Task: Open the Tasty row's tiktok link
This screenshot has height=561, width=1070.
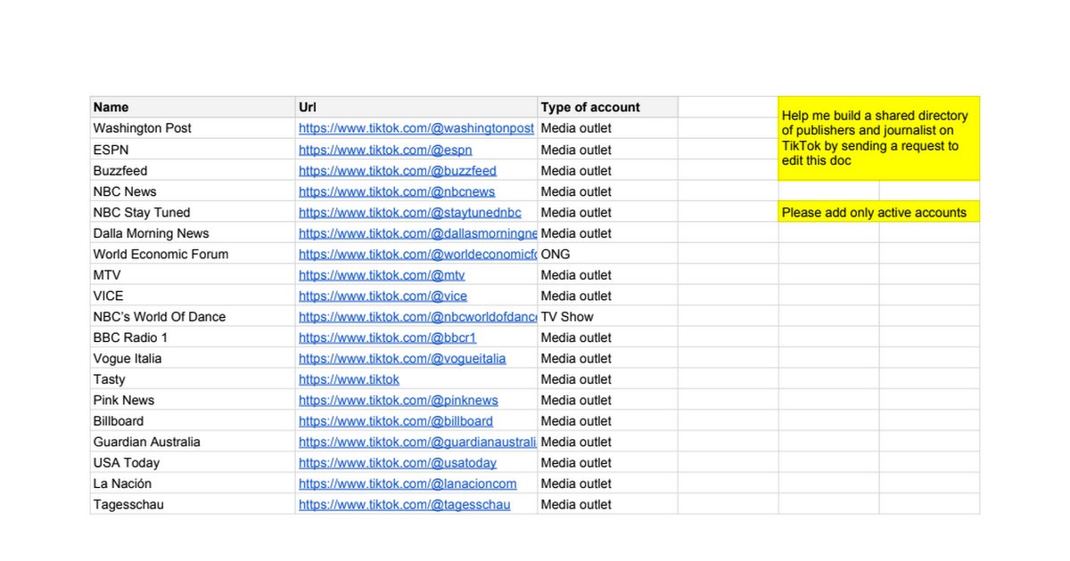Action: (x=349, y=379)
